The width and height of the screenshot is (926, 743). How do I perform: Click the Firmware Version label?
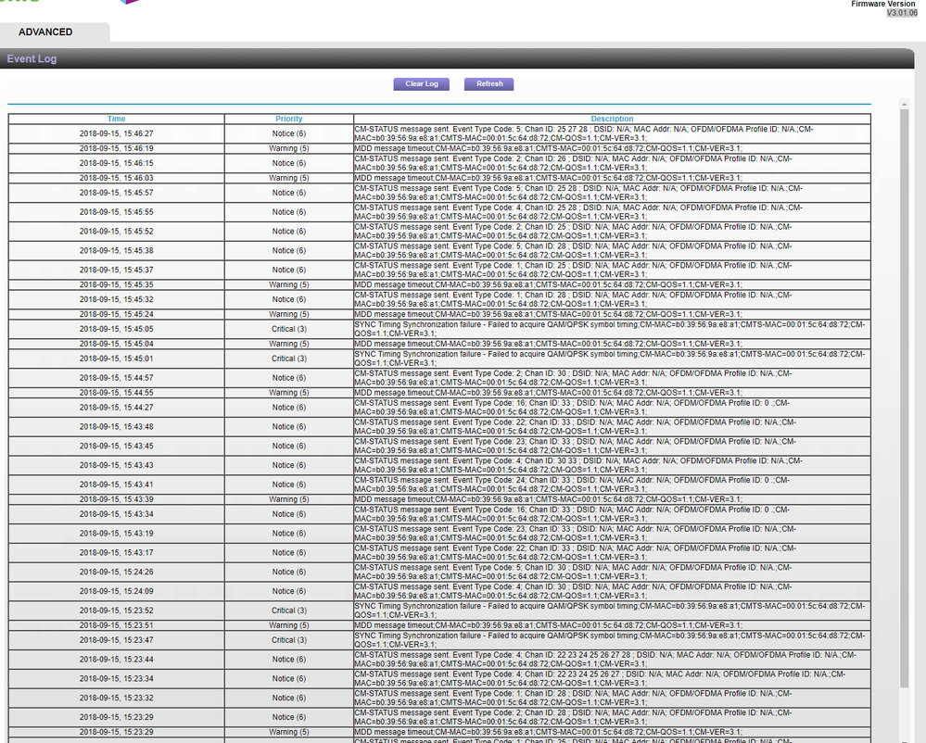(x=882, y=4)
